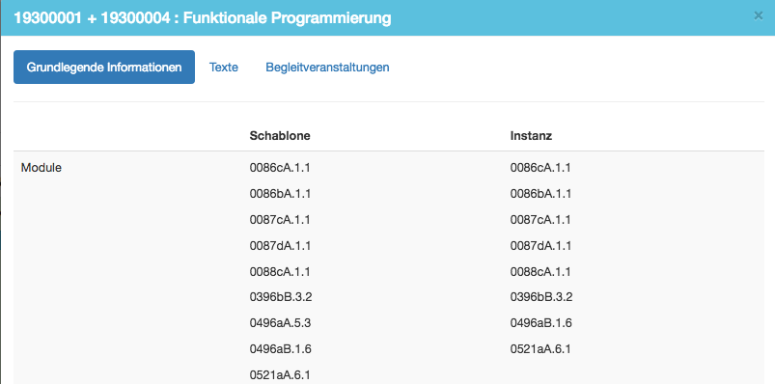
Task: Open the Begleitveranstaltungen tab
Action: [327, 68]
